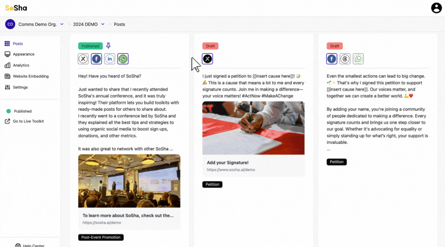The height and width of the screenshot is (247, 445).
Task: Select WhatsApp icon on the right draft post
Action: pos(358,59)
